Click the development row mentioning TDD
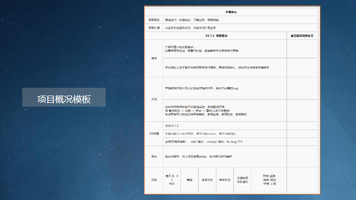Viewport: 356px width, 200px height. [x=225, y=111]
